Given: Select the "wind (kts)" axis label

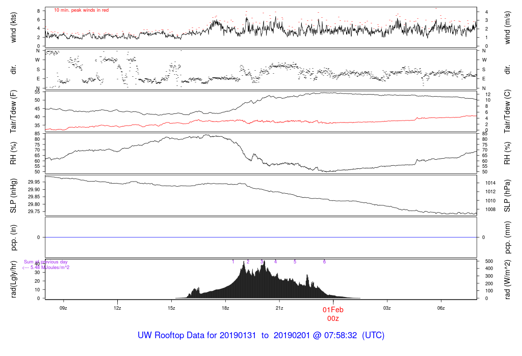Looking at the screenshot, I should click(13, 27).
